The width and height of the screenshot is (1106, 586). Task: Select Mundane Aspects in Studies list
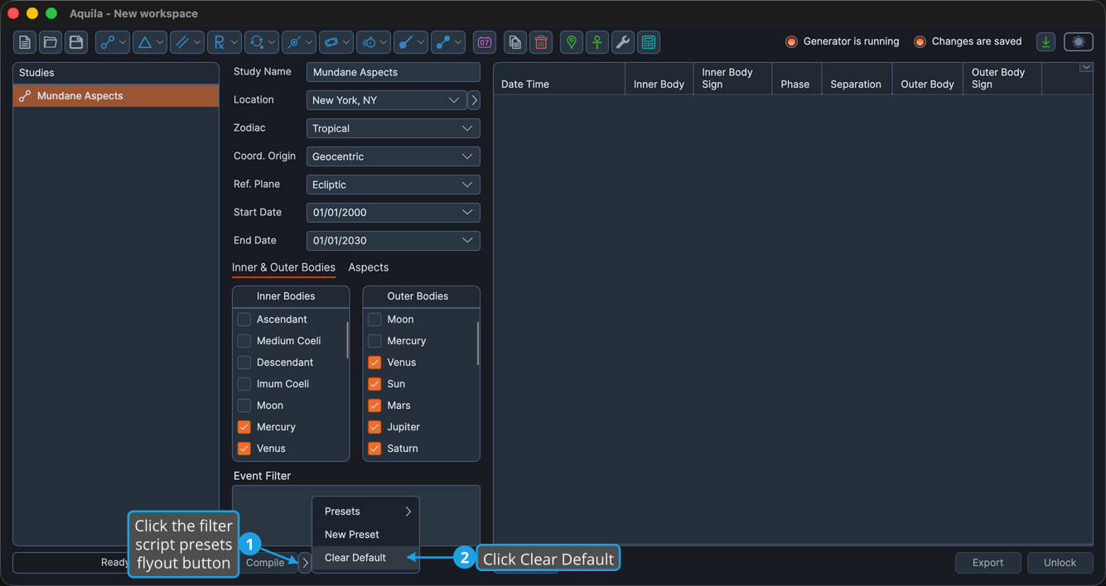[x=116, y=96]
